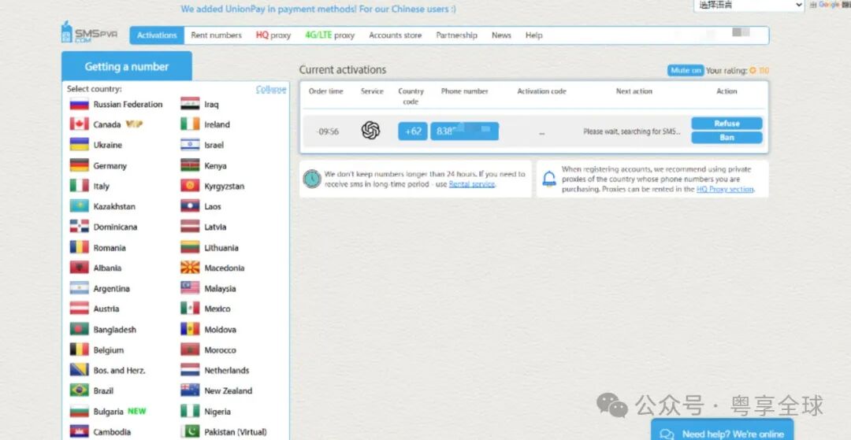Choose Cambodia from country list
The width and height of the screenshot is (851, 440).
coord(112,432)
